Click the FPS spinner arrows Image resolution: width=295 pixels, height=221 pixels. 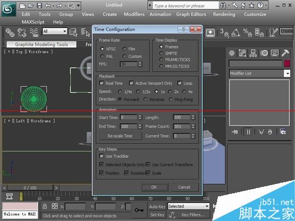(140, 64)
